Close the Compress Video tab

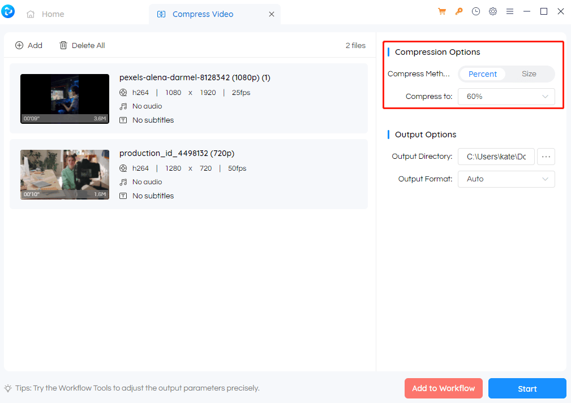coord(272,14)
